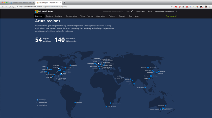
Task: Open a new browser tab with plus
Action: click(x=64, y=3)
